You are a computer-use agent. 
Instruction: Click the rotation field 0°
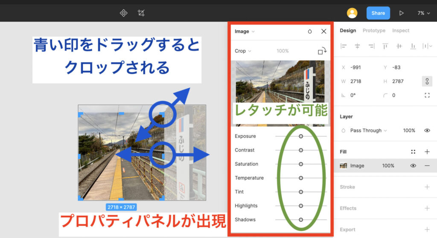(353, 95)
